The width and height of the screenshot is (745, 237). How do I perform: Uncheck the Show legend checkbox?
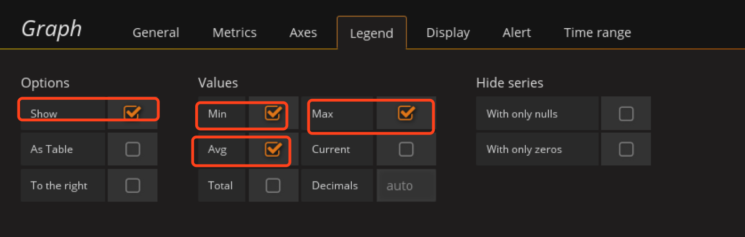(x=132, y=113)
